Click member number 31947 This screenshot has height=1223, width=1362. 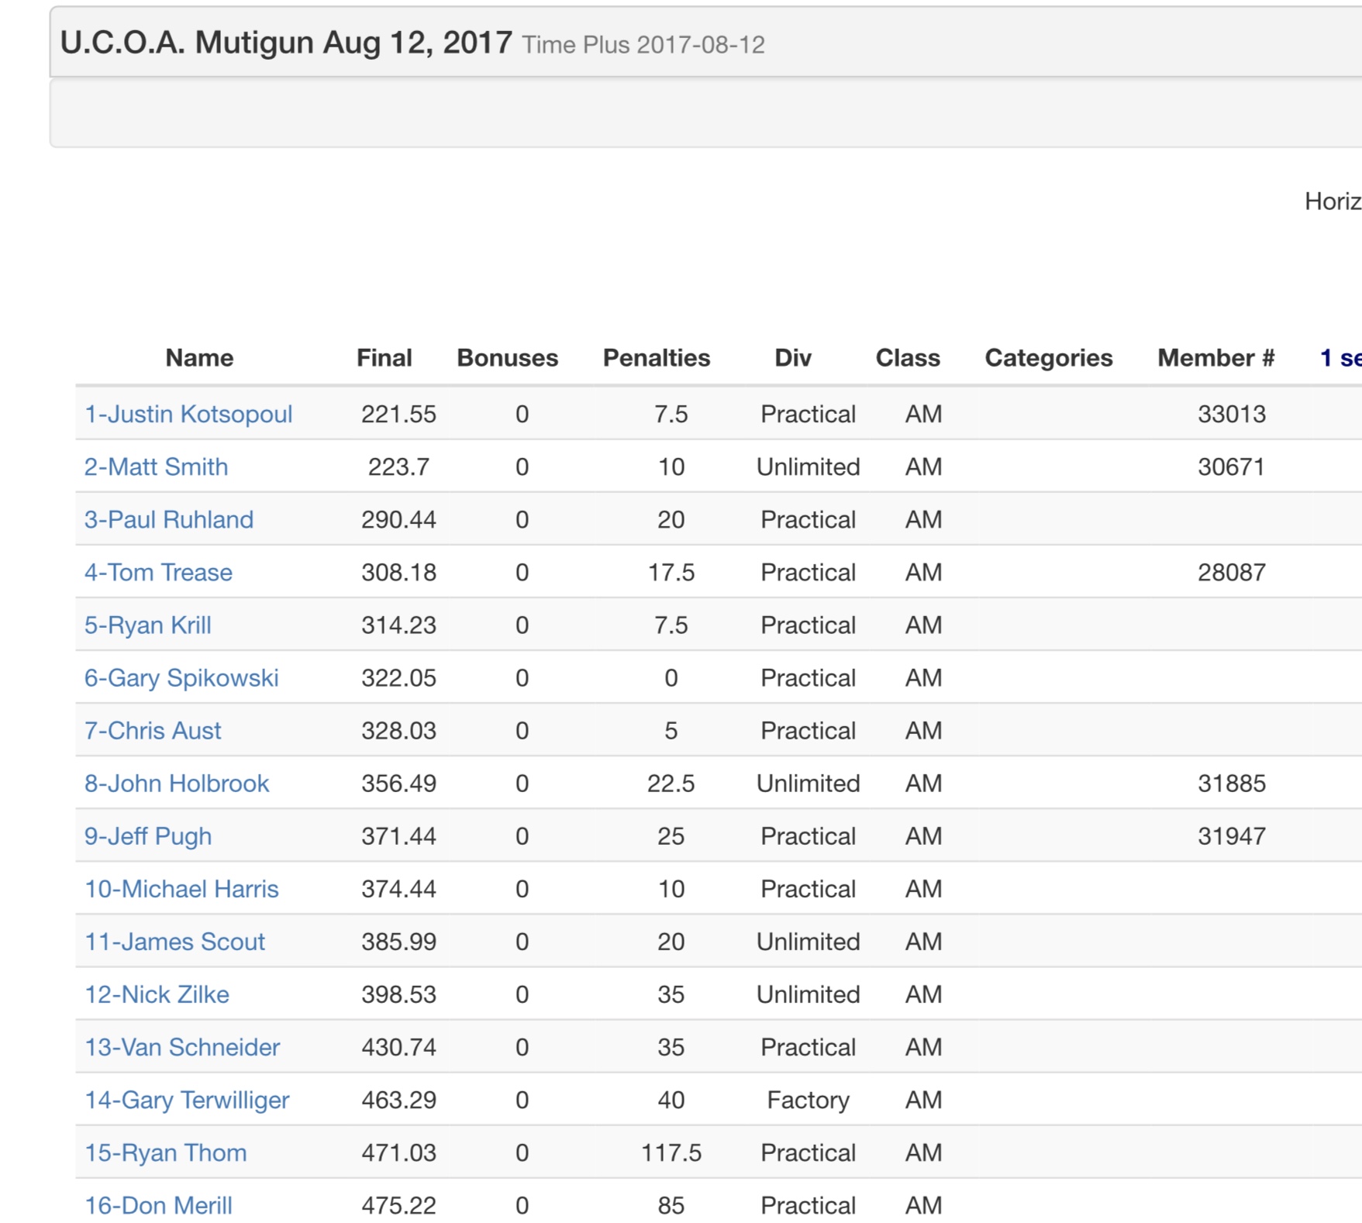(x=1231, y=835)
